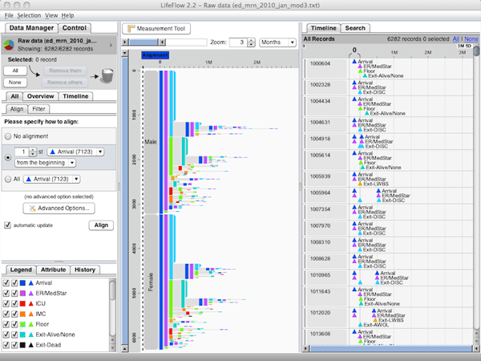This screenshot has width=481, height=361.
Task: Click the select None button under Selected
Action: coord(15,83)
